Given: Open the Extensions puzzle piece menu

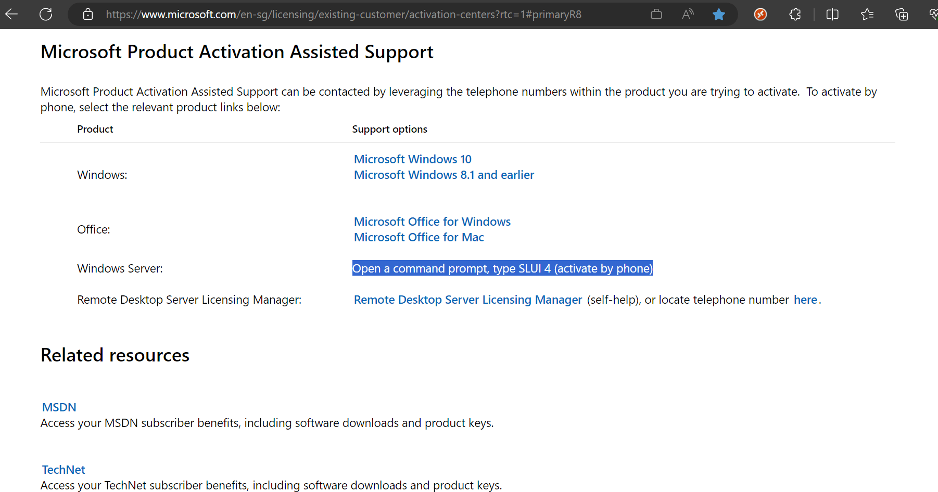Looking at the screenshot, I should tap(795, 15).
